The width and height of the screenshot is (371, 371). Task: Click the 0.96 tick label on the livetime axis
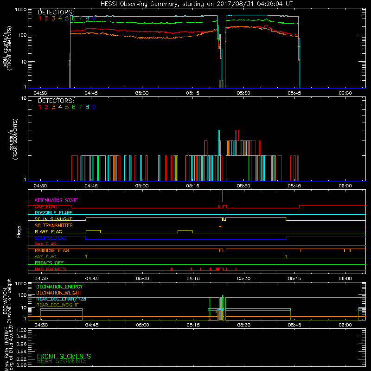[x=21, y=344]
